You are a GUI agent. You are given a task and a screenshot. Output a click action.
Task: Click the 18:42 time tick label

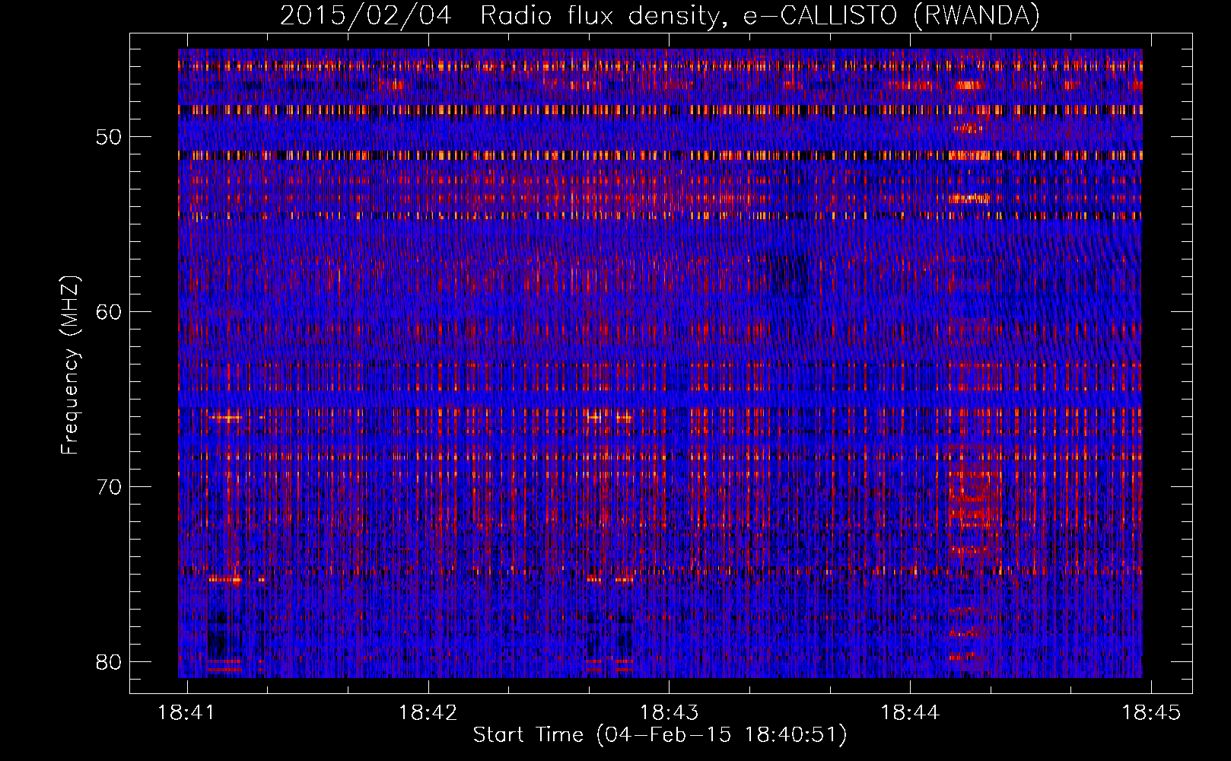tap(428, 712)
